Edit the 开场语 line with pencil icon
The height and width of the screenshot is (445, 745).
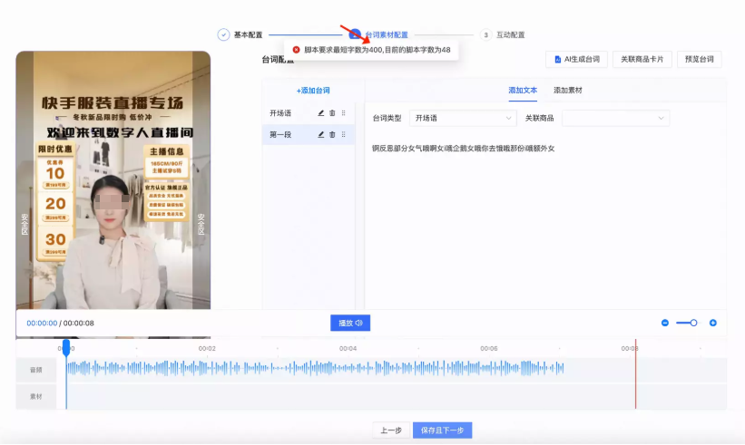320,113
